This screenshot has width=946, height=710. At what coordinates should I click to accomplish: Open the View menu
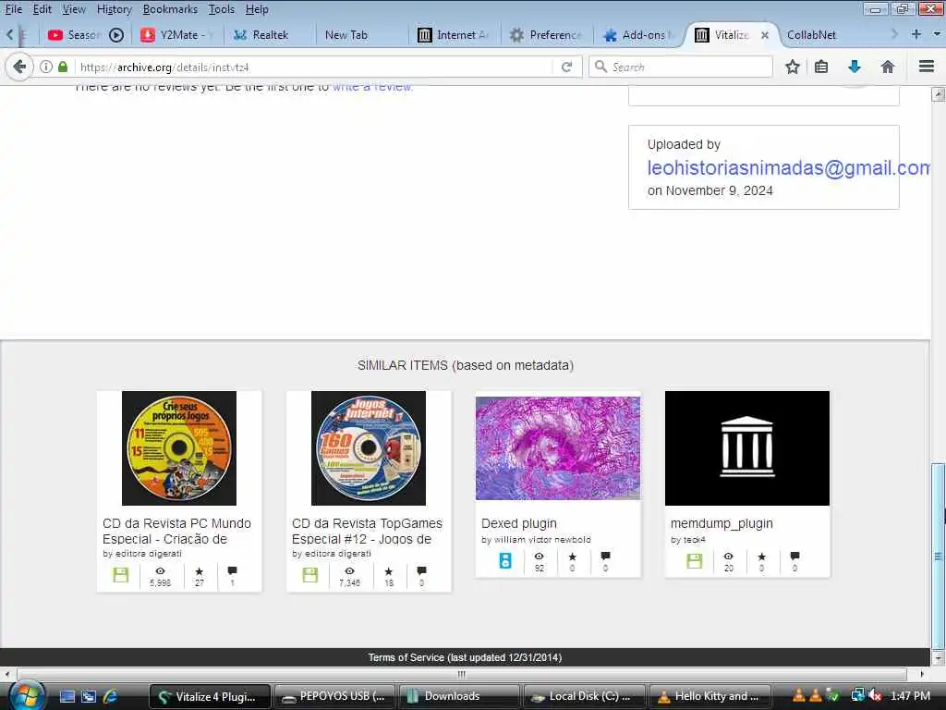74,9
